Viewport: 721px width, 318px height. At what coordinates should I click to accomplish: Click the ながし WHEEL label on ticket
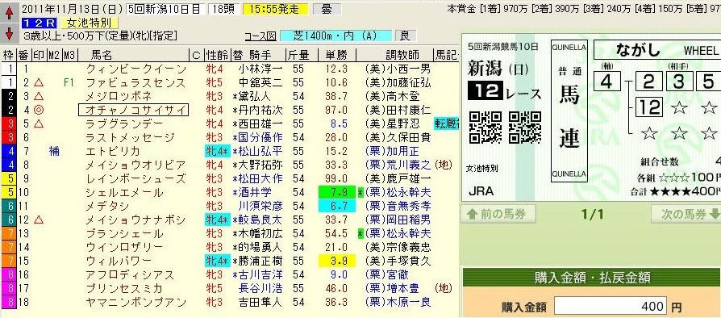pyautogui.click(x=658, y=49)
